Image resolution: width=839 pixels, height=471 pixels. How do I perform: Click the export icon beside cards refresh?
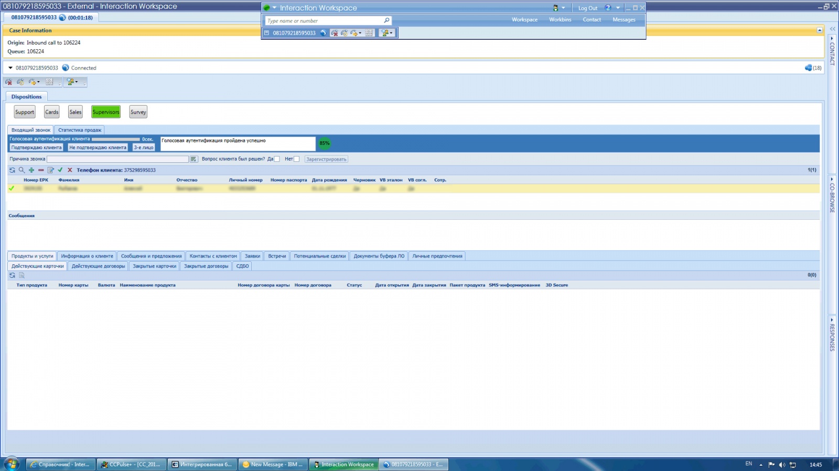point(21,275)
